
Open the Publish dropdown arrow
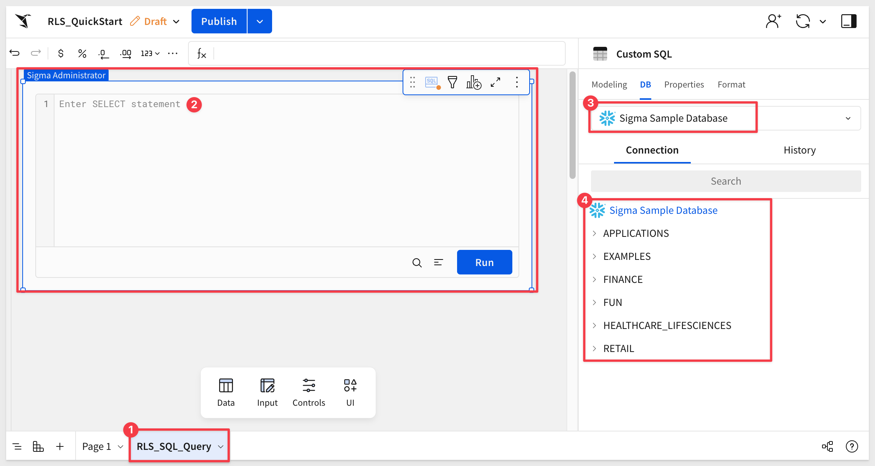pyautogui.click(x=260, y=21)
